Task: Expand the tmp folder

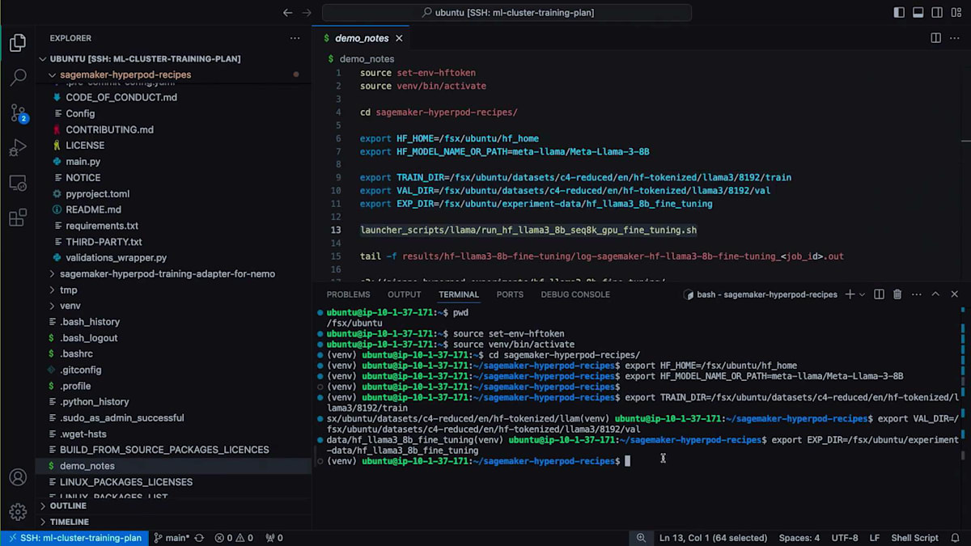Action: point(69,290)
